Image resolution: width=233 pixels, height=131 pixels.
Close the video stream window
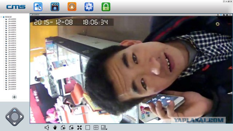click(x=230, y=15)
